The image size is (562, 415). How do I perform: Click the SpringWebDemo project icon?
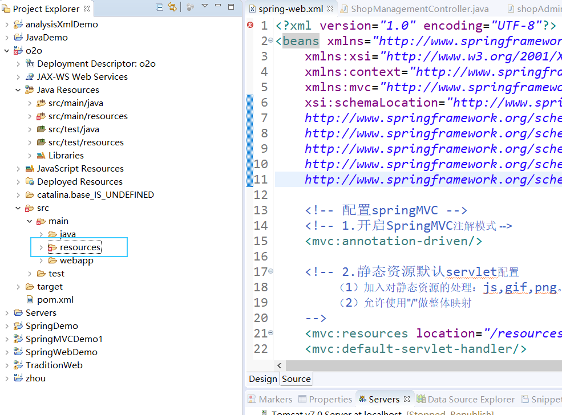tap(18, 352)
